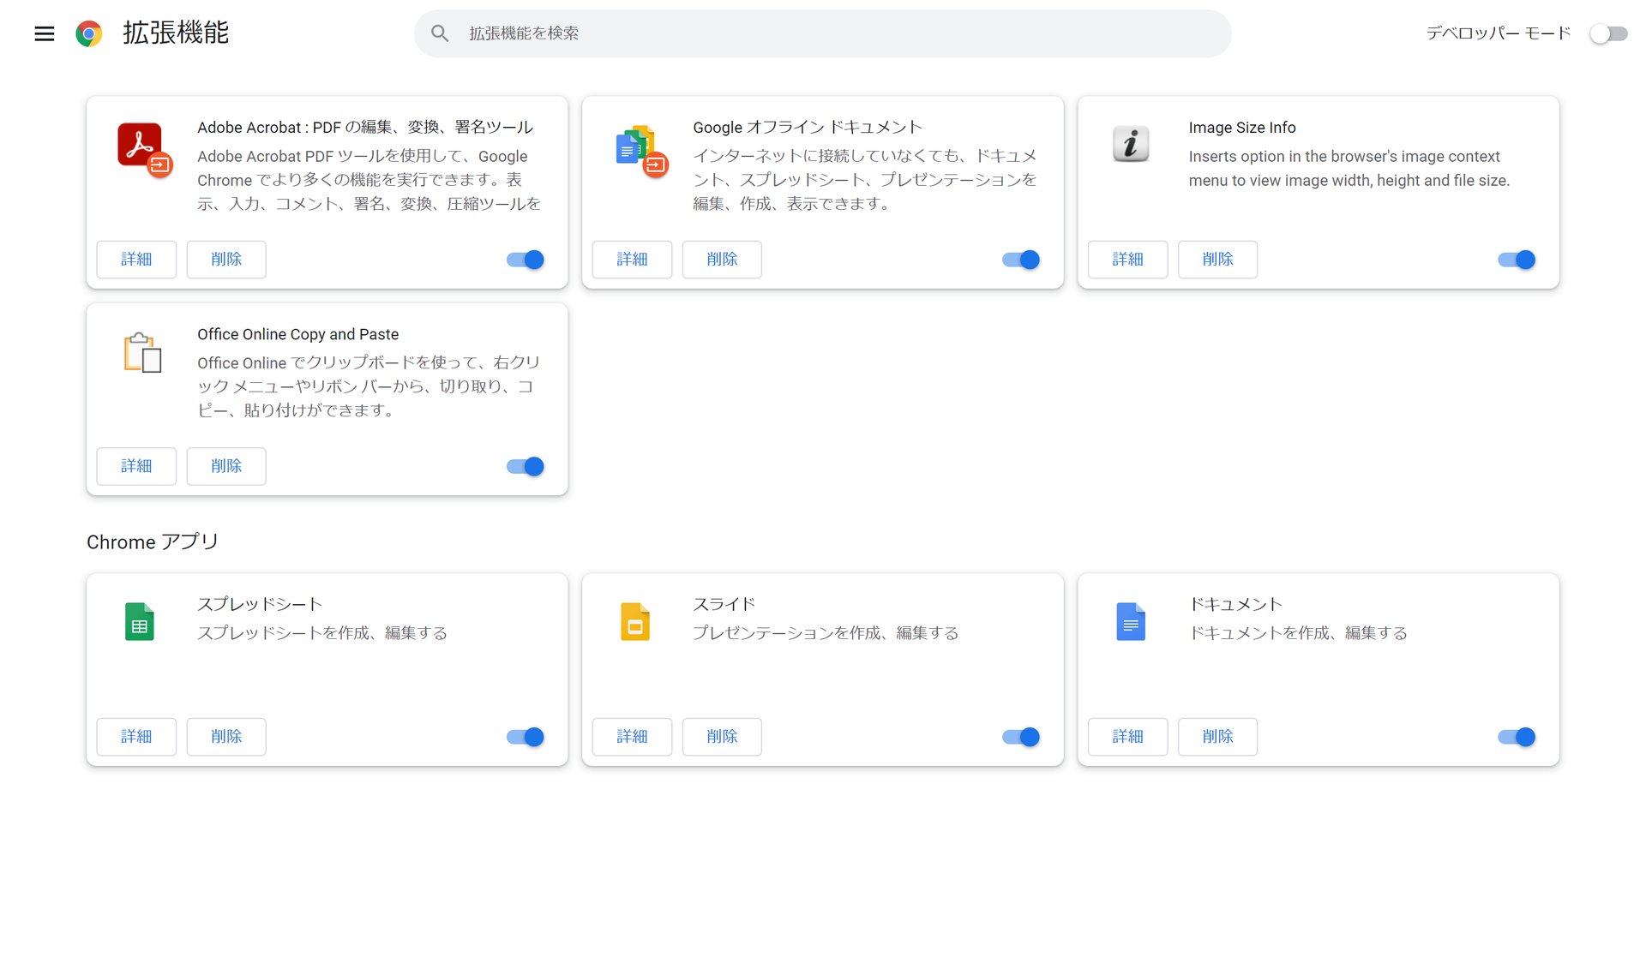Click the search magnifier icon

coord(440,33)
